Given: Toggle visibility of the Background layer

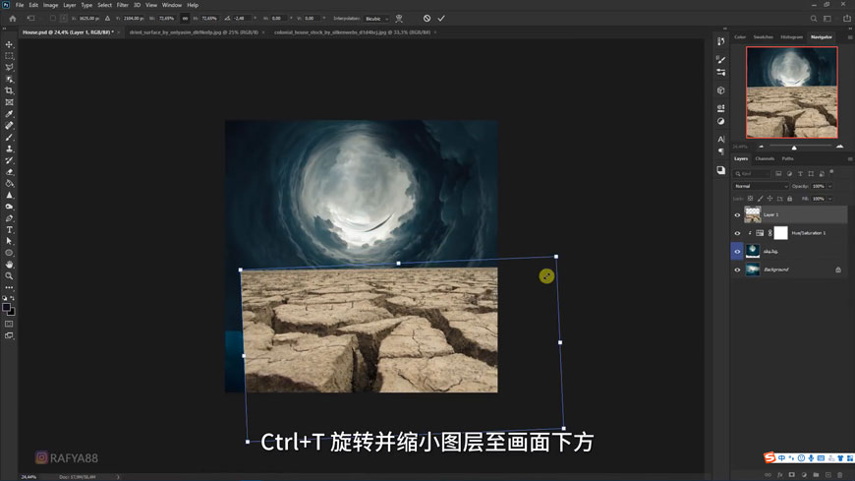Looking at the screenshot, I should [x=737, y=270].
